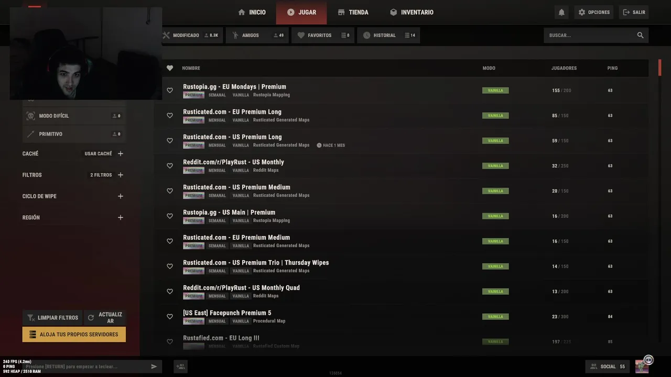Select Primitivo game mode

pyautogui.click(x=74, y=134)
